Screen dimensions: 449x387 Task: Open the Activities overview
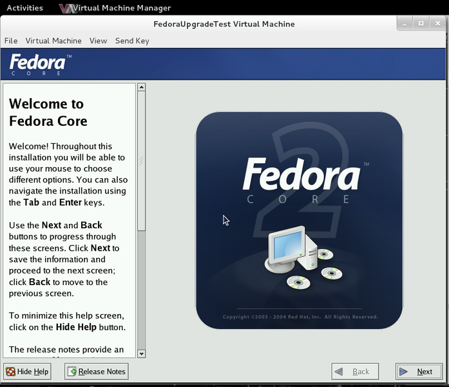point(24,8)
